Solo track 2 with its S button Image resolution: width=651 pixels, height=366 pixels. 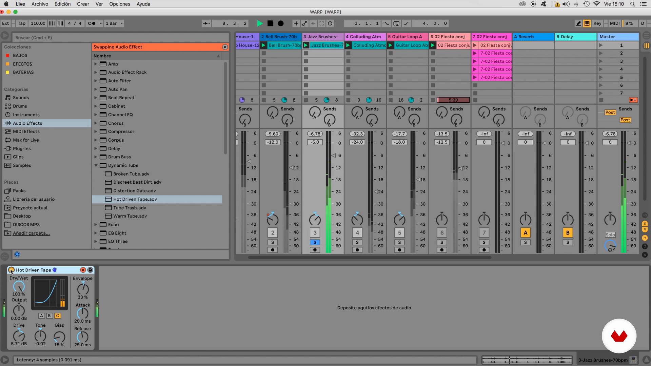click(x=273, y=242)
